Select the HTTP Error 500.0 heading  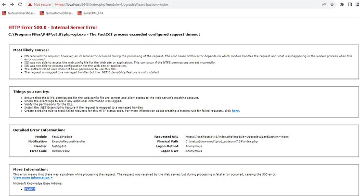53,28
